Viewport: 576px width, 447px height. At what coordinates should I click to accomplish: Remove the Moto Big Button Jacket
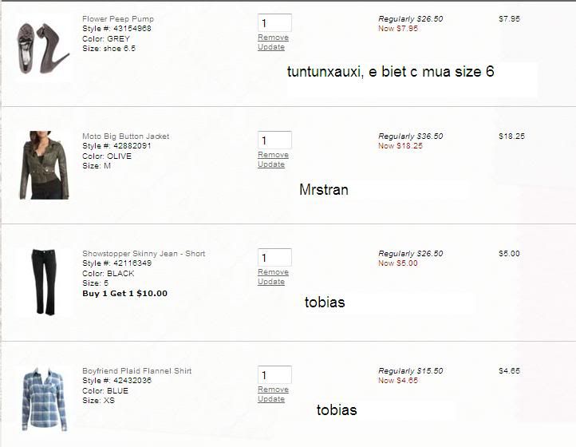tap(273, 155)
